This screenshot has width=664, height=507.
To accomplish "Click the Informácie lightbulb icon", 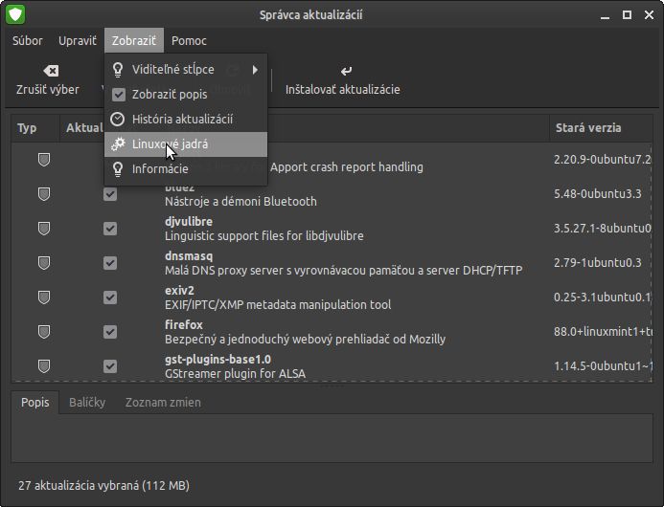I will (x=119, y=168).
